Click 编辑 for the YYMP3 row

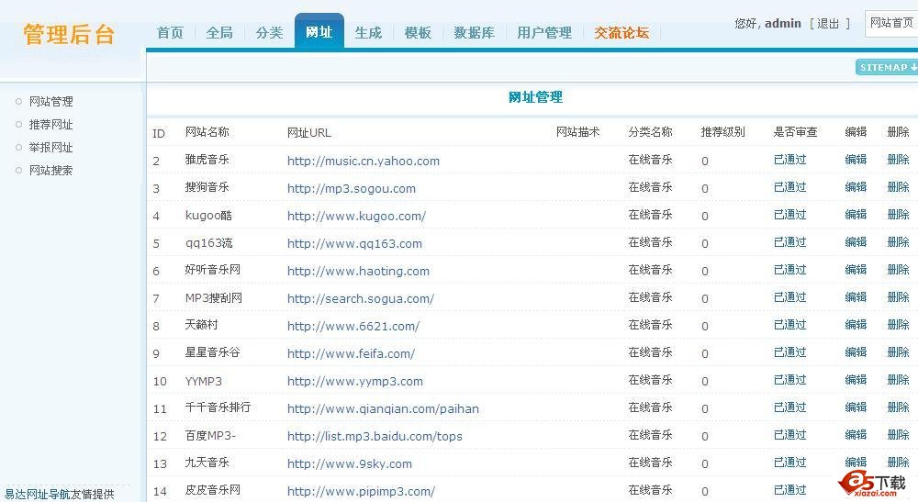pos(856,380)
